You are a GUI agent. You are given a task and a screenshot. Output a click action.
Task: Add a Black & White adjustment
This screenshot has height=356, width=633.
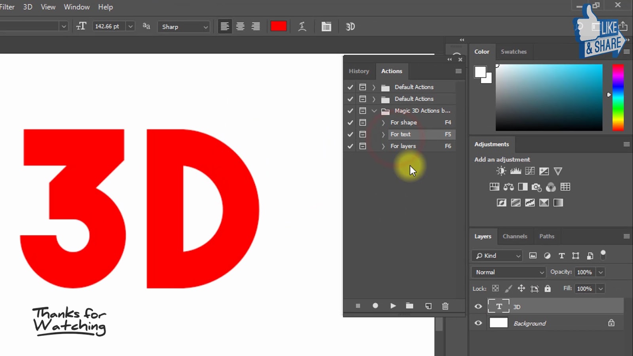click(x=522, y=187)
